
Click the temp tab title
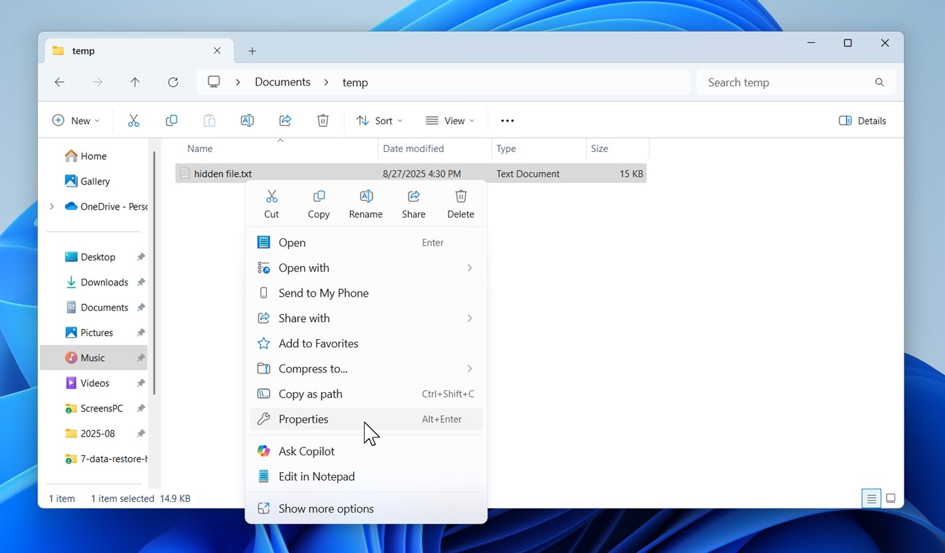tap(83, 51)
